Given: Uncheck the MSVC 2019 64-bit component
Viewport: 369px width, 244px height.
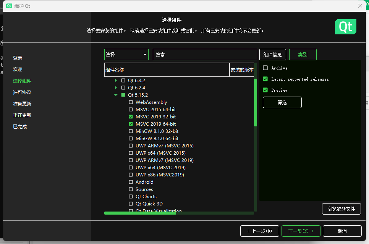Looking at the screenshot, I should [131, 124].
